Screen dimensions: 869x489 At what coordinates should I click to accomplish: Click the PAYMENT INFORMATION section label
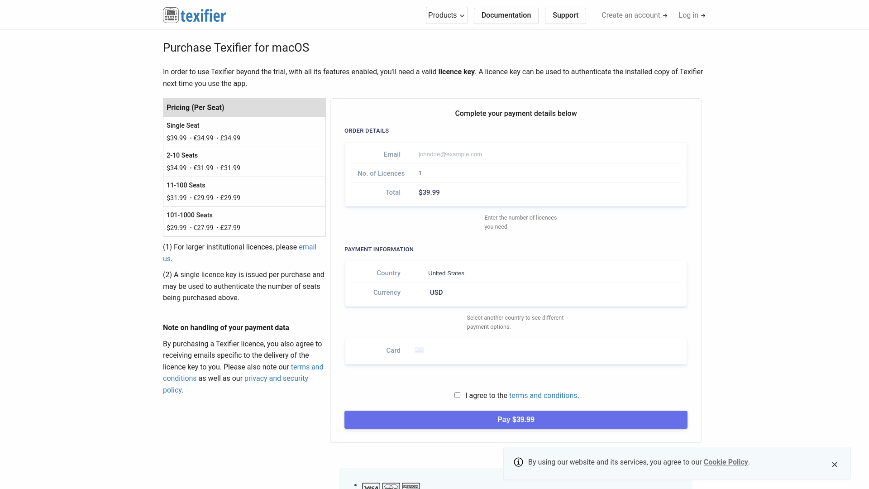click(x=379, y=249)
